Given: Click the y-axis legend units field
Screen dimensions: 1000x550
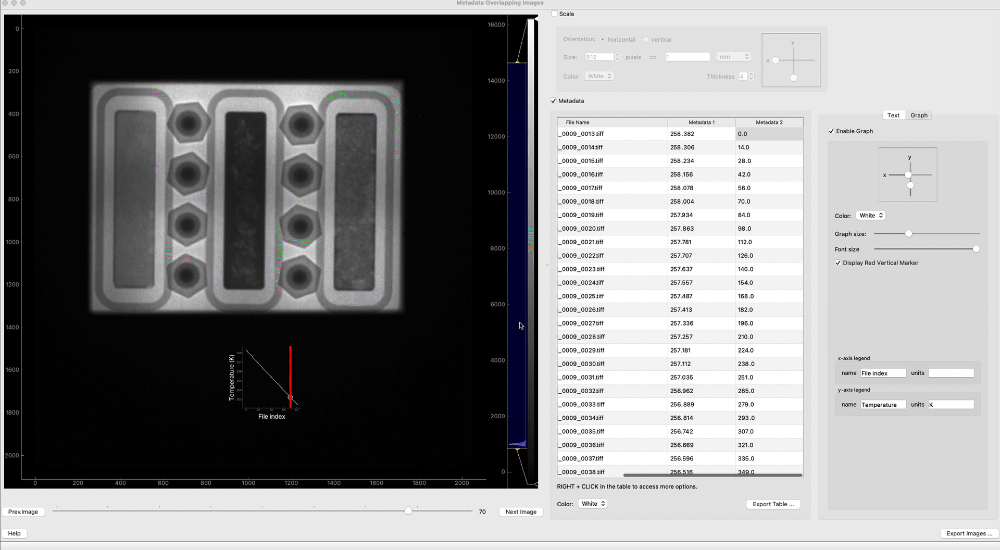Looking at the screenshot, I should coord(951,405).
